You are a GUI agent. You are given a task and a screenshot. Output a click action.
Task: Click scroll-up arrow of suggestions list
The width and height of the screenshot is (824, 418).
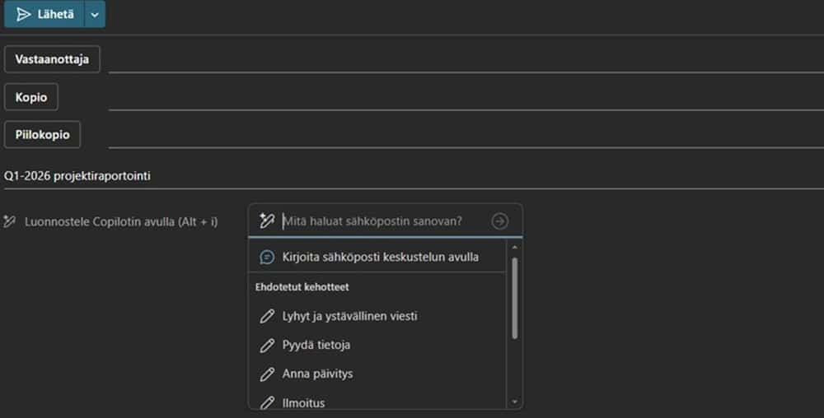514,247
